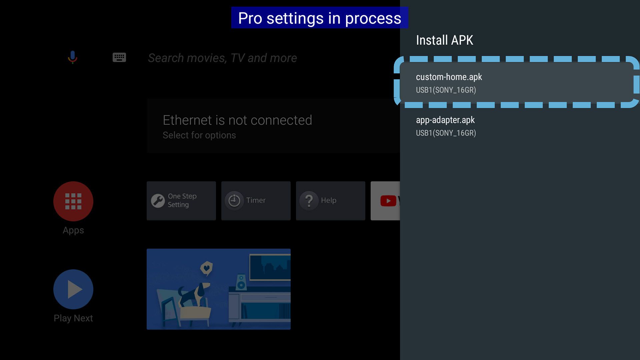The width and height of the screenshot is (640, 360).
Task: Open the One Step Setting menu
Action: click(181, 200)
